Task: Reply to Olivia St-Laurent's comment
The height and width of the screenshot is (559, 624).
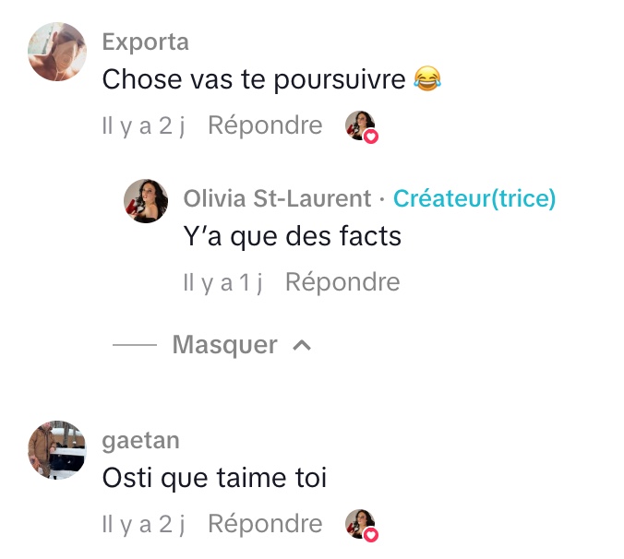Action: coord(342,282)
